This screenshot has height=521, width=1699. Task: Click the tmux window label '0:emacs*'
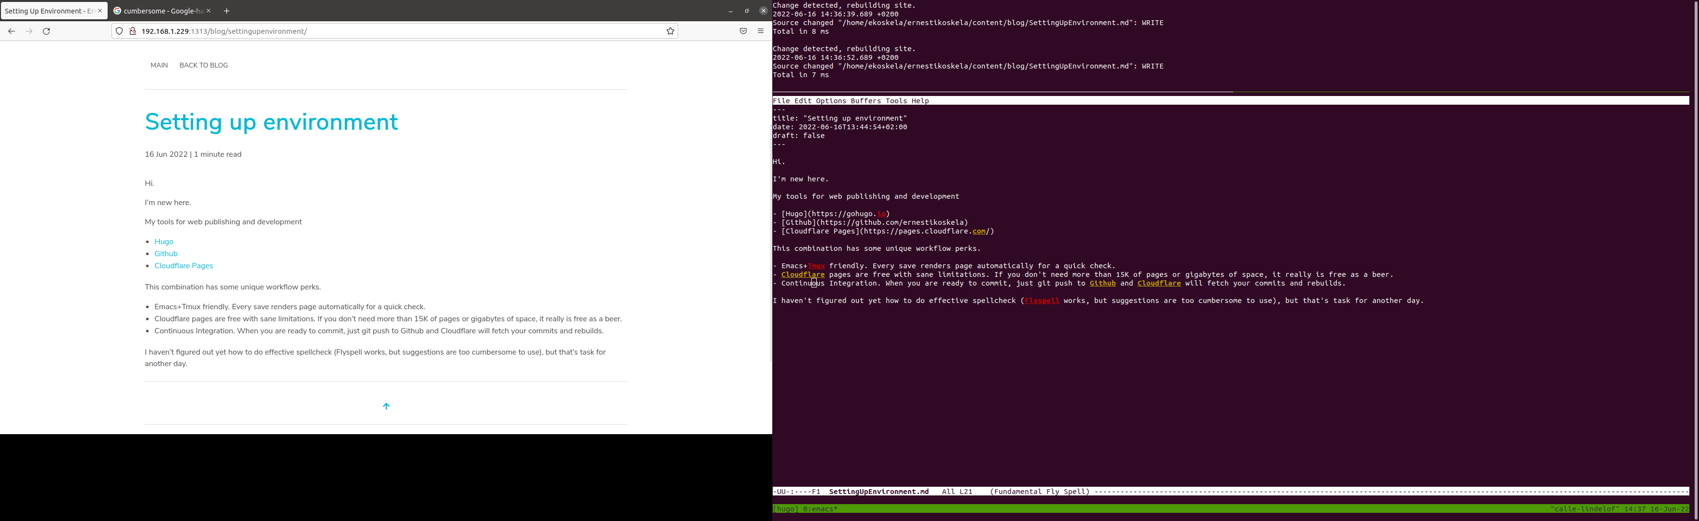(x=821, y=509)
